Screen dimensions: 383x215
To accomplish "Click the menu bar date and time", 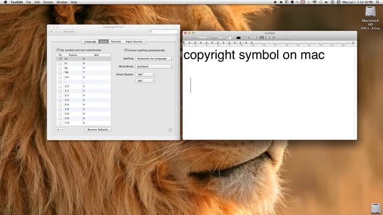I will pos(357,2).
